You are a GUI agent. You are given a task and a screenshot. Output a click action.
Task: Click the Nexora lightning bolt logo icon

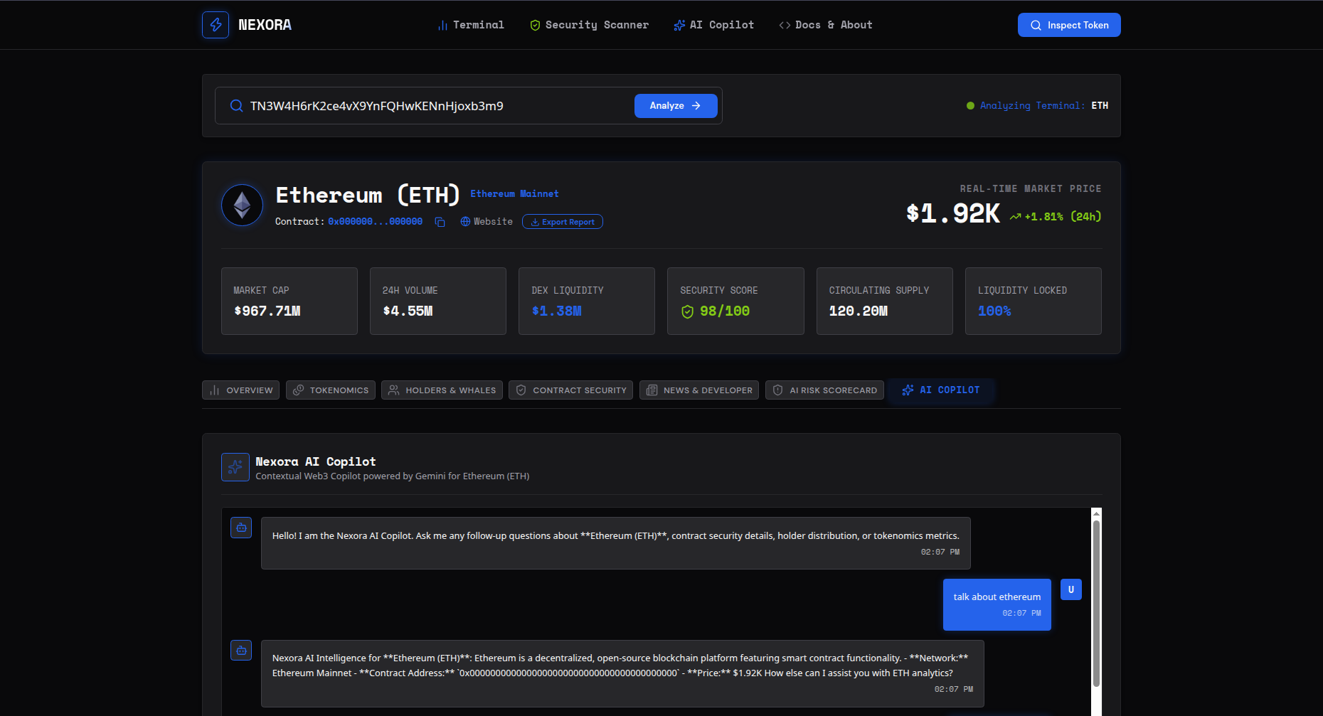coord(216,25)
